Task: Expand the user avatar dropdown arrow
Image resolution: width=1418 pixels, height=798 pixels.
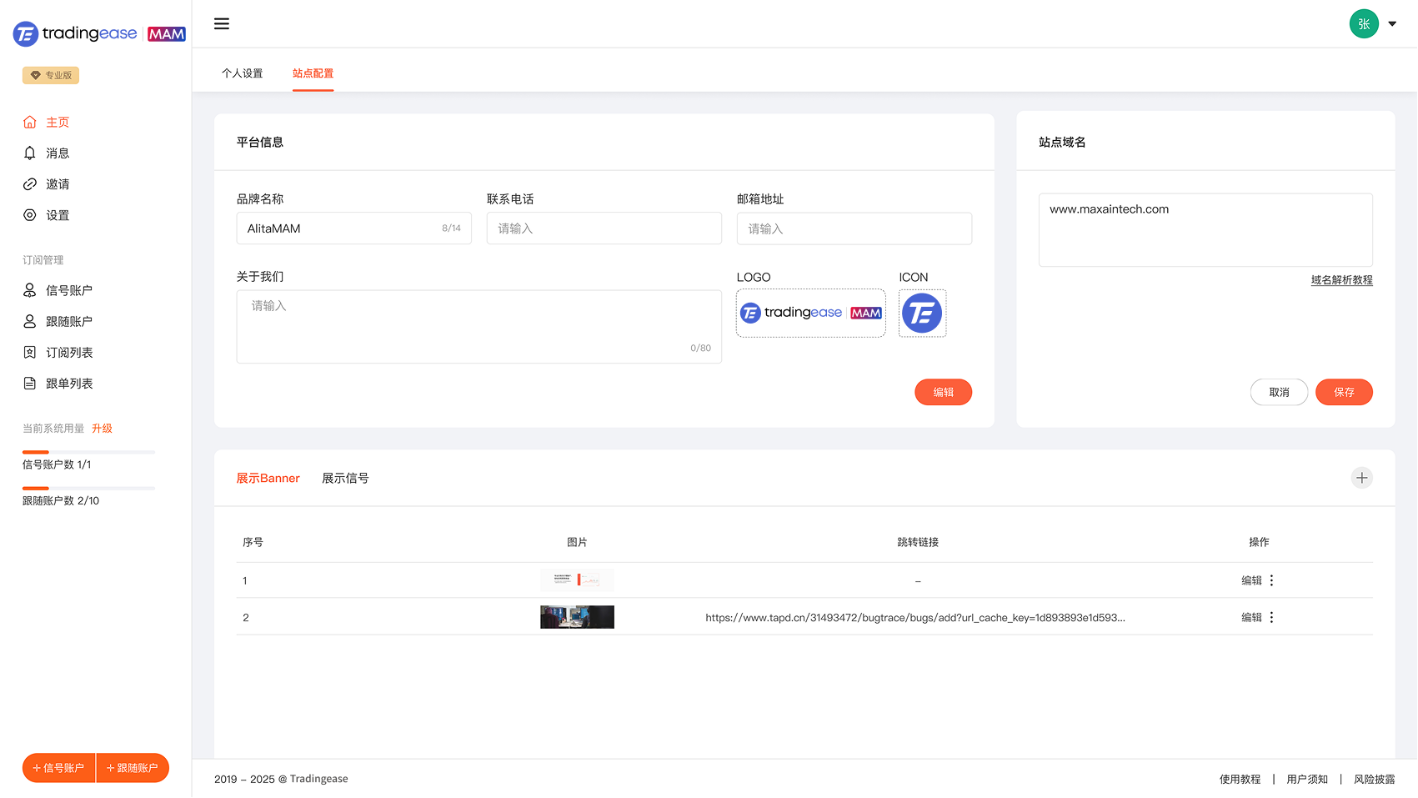Action: tap(1392, 24)
